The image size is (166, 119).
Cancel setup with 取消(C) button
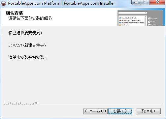click(149, 111)
